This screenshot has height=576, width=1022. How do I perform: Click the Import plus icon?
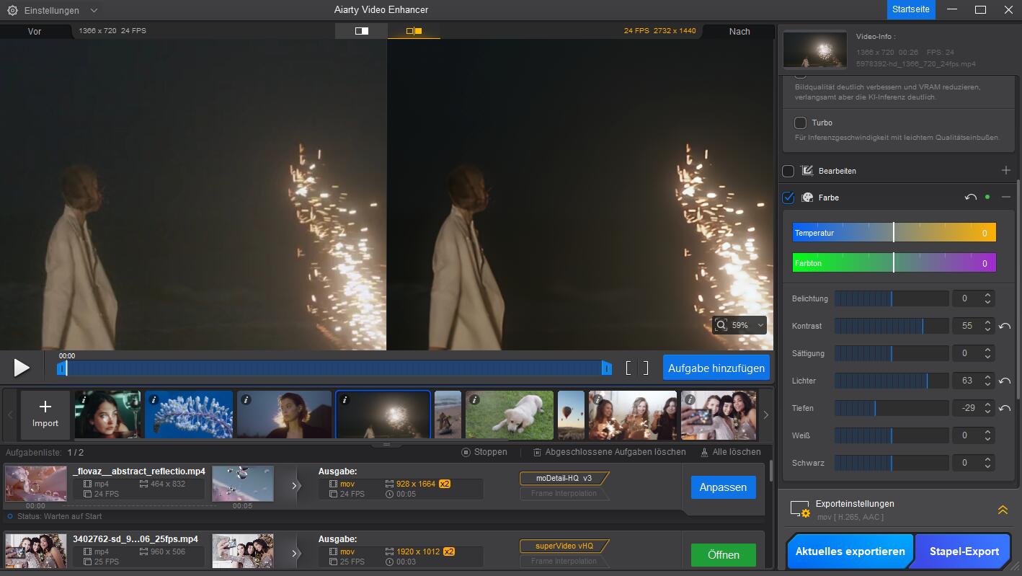45,407
